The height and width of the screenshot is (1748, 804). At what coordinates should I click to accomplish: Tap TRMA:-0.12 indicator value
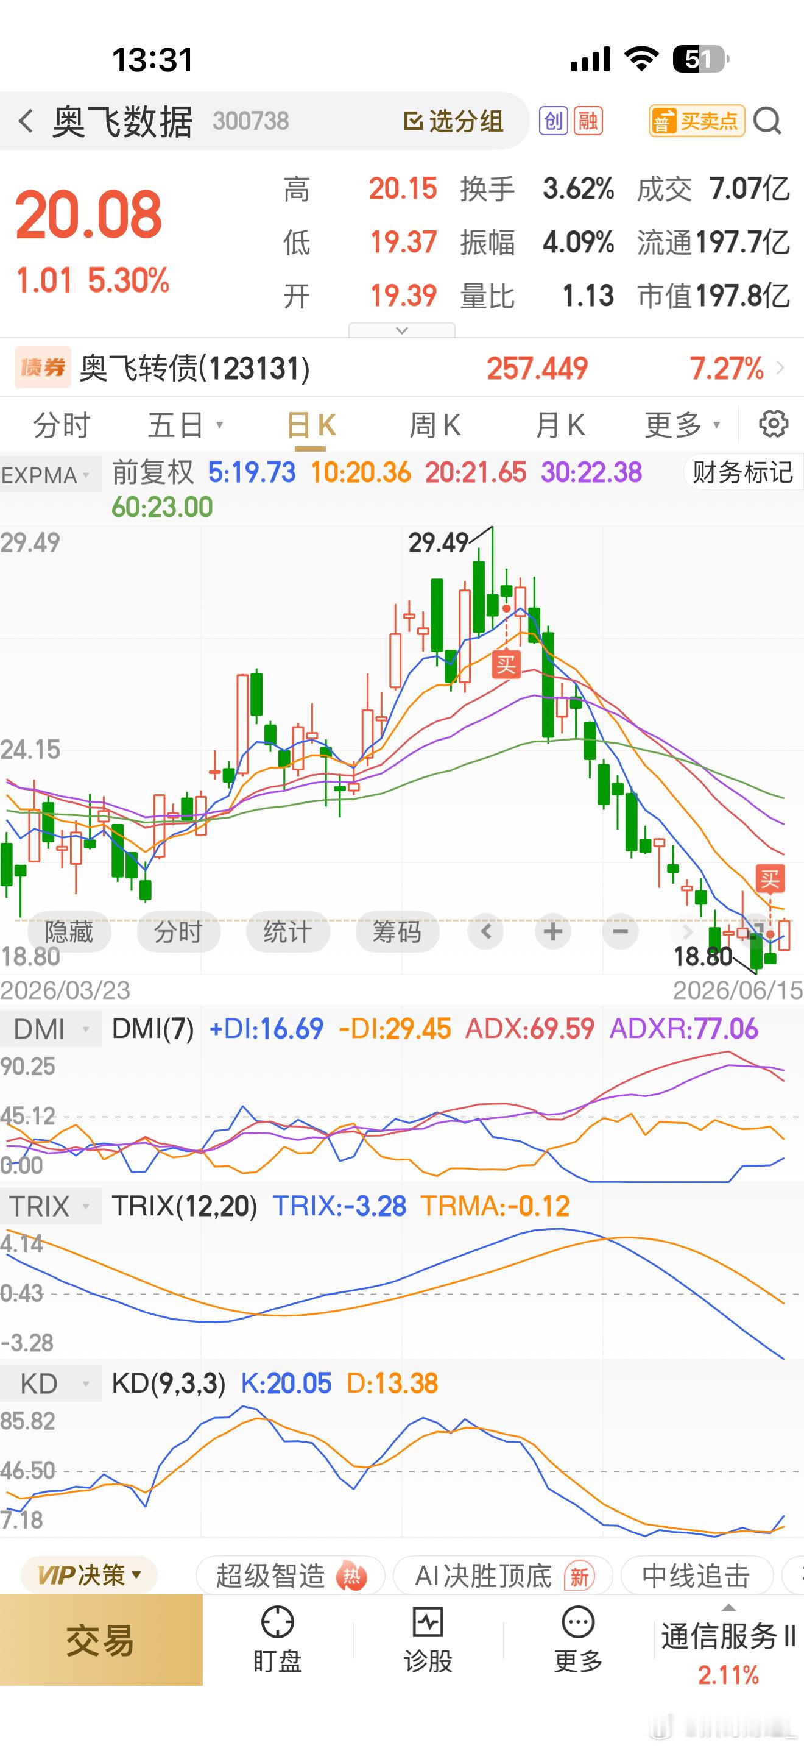click(x=495, y=1206)
